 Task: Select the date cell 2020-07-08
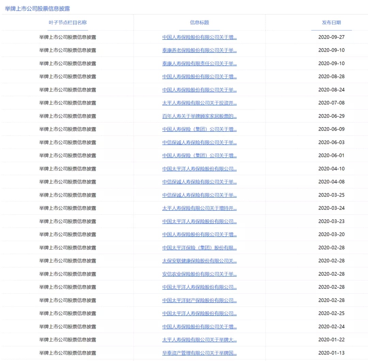point(332,103)
